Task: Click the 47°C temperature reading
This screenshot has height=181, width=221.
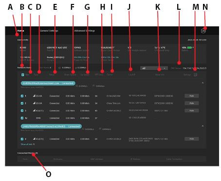Action: point(163,48)
